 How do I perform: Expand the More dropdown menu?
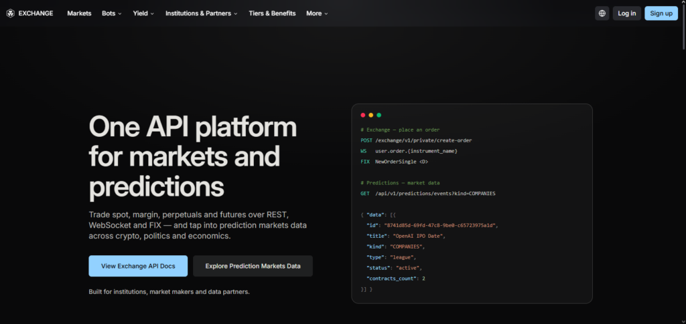pos(317,13)
